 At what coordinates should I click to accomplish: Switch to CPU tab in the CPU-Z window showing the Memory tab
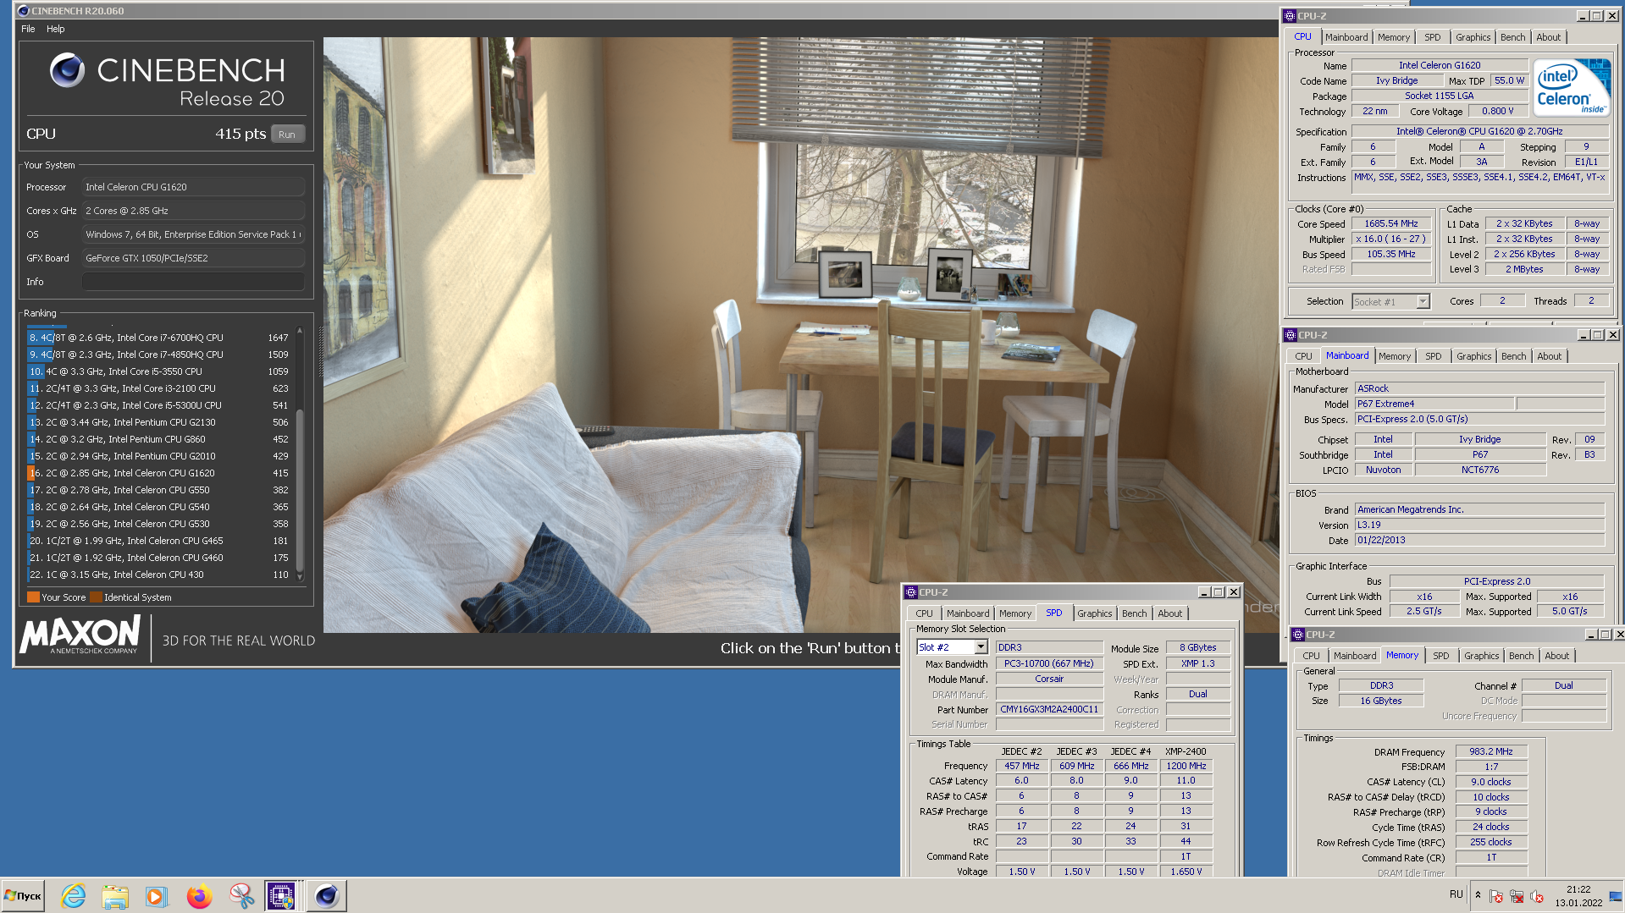coord(1311,656)
